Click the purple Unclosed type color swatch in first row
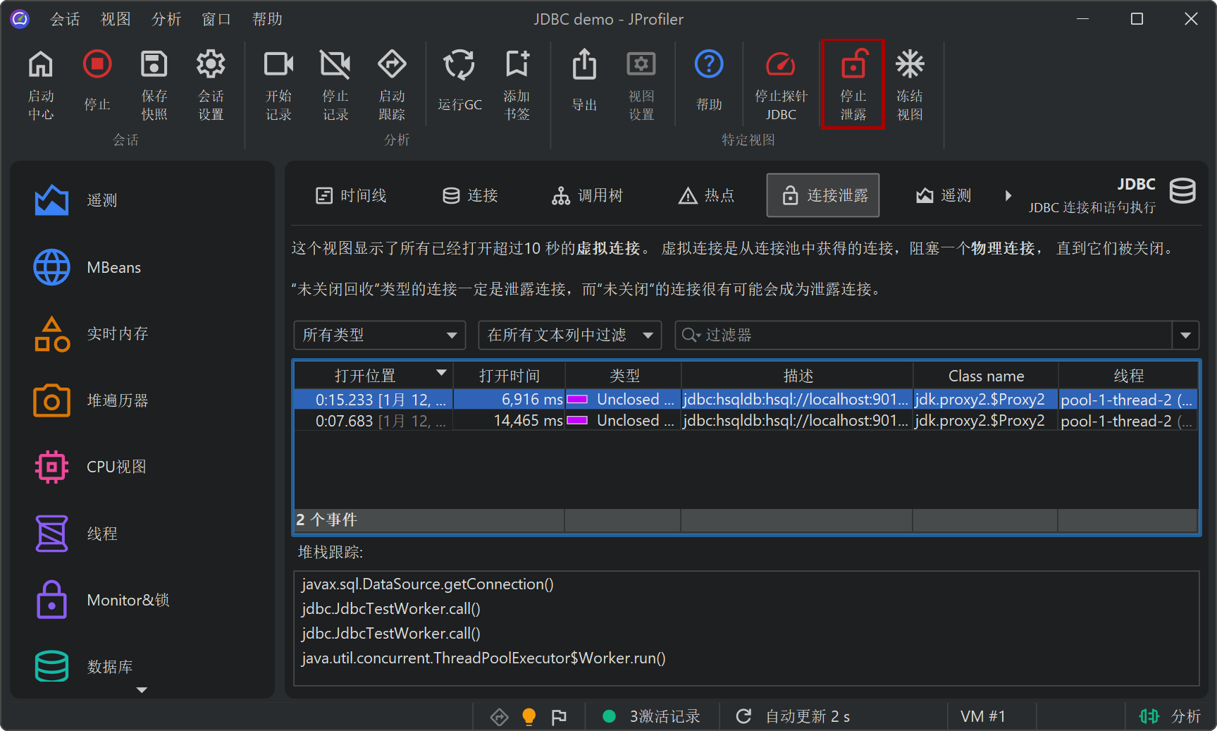The height and width of the screenshot is (731, 1217). tap(577, 400)
